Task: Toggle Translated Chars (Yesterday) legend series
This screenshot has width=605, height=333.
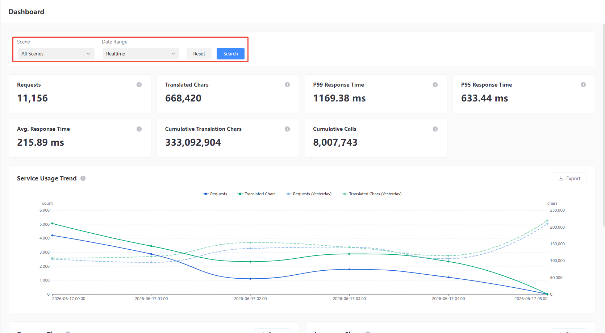Action: [x=372, y=194]
